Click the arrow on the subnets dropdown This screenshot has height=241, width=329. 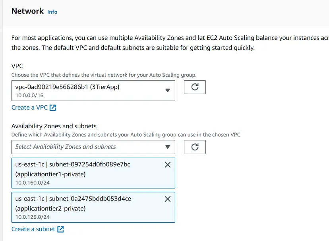point(168,147)
